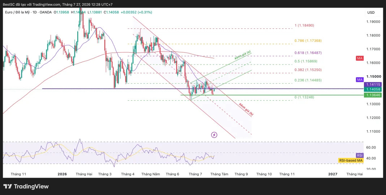Image resolution: width=386 pixels, height=195 pixels.
Task: Select Fibonacci 0.5 (1.15869) label
Action: pos(306,61)
